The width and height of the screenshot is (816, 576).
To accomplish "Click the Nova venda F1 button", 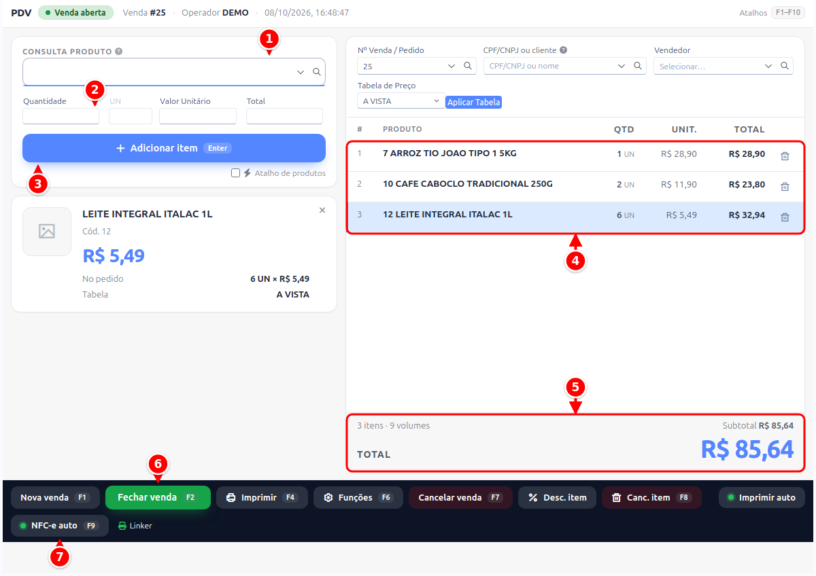I will click(x=55, y=497).
